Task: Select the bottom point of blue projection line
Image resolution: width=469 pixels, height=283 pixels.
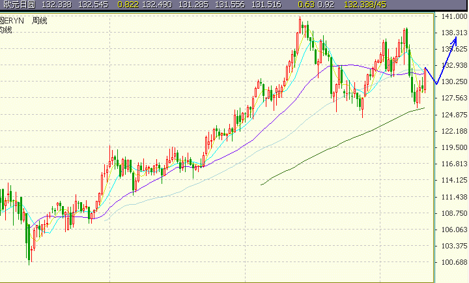Action: click(436, 83)
